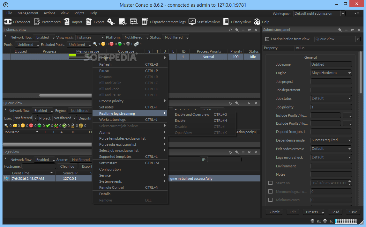Expand the Instances view filter arrow
The width and height of the screenshot is (366, 227).
coord(5,36)
